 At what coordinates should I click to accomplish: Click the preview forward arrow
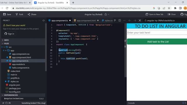[x=135, y=20]
